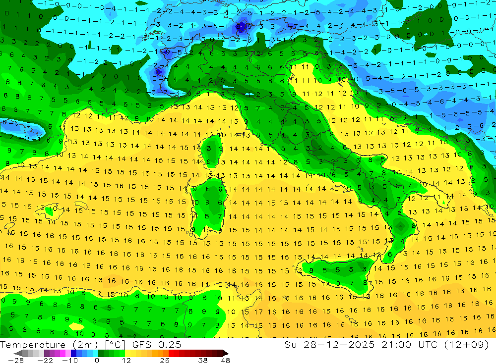The width and height of the screenshot is (496, 363).
Task: Click the "-28" legend scale label
Action: click(x=16, y=360)
